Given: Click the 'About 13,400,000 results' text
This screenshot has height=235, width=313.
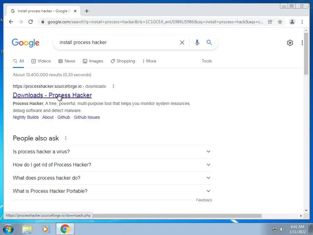Looking at the screenshot, I should pyautogui.click(x=52, y=75).
